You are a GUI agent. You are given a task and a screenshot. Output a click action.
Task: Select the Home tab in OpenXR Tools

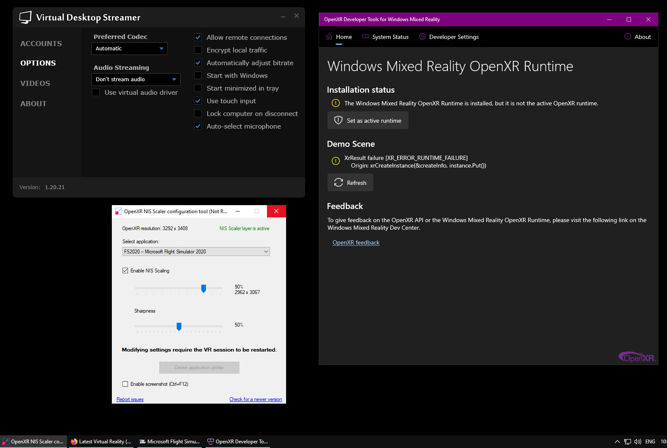coord(339,37)
